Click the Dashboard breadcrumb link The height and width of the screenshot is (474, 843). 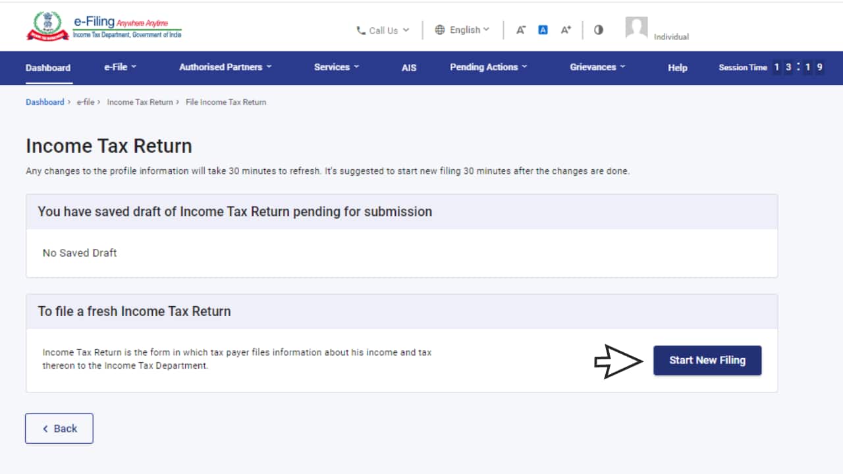[45, 102]
